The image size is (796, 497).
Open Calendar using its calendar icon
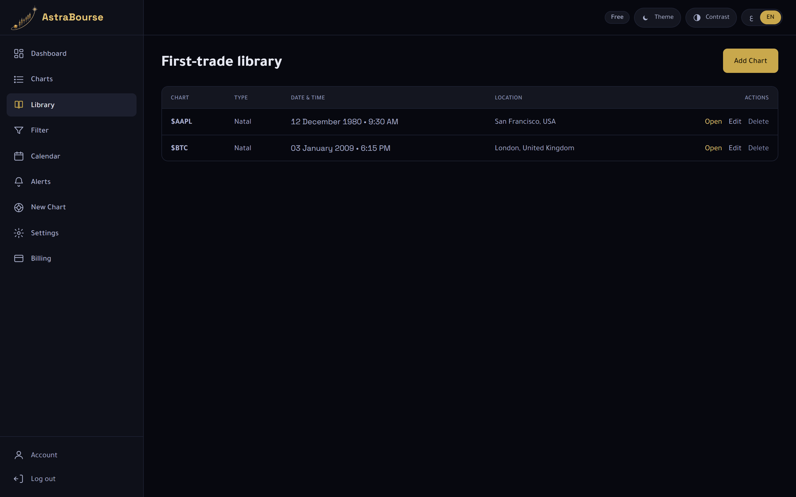click(x=19, y=156)
